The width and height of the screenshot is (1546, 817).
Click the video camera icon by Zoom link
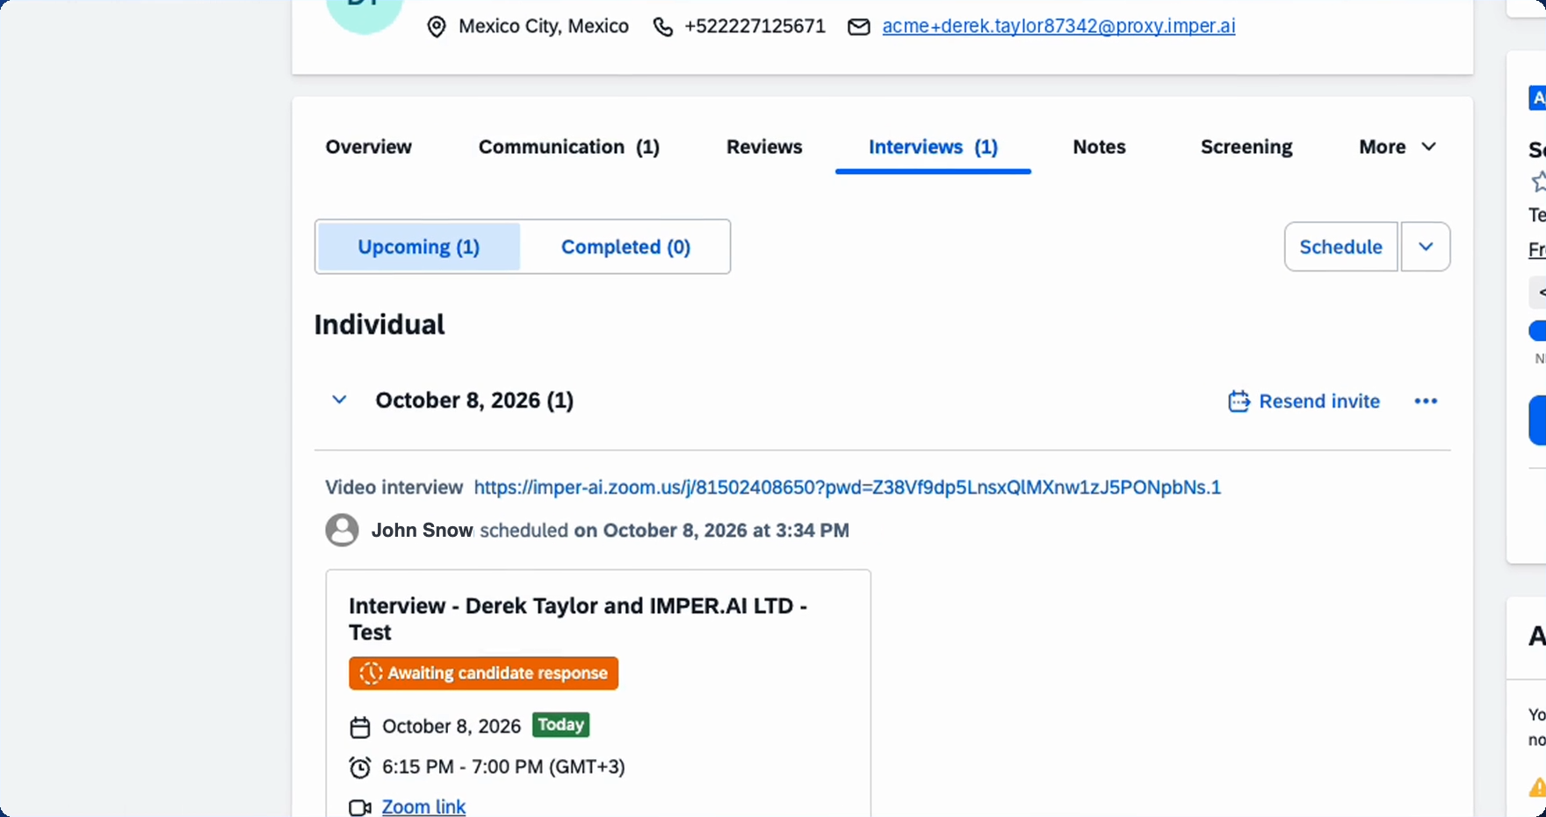(360, 807)
